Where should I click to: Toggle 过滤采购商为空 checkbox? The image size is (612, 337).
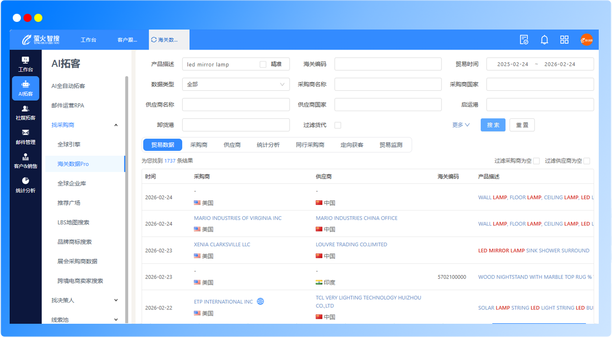coord(536,161)
